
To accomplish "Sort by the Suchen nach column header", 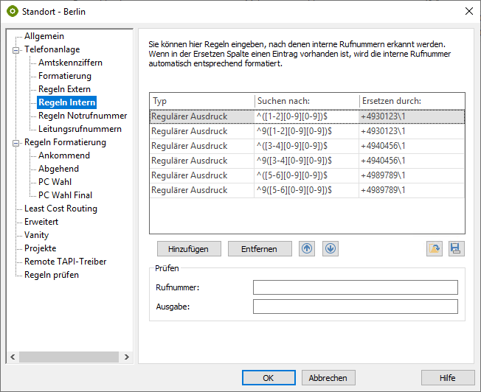I will click(306, 101).
